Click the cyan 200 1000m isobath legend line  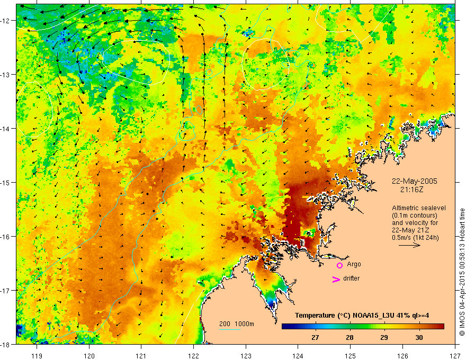[230, 329]
